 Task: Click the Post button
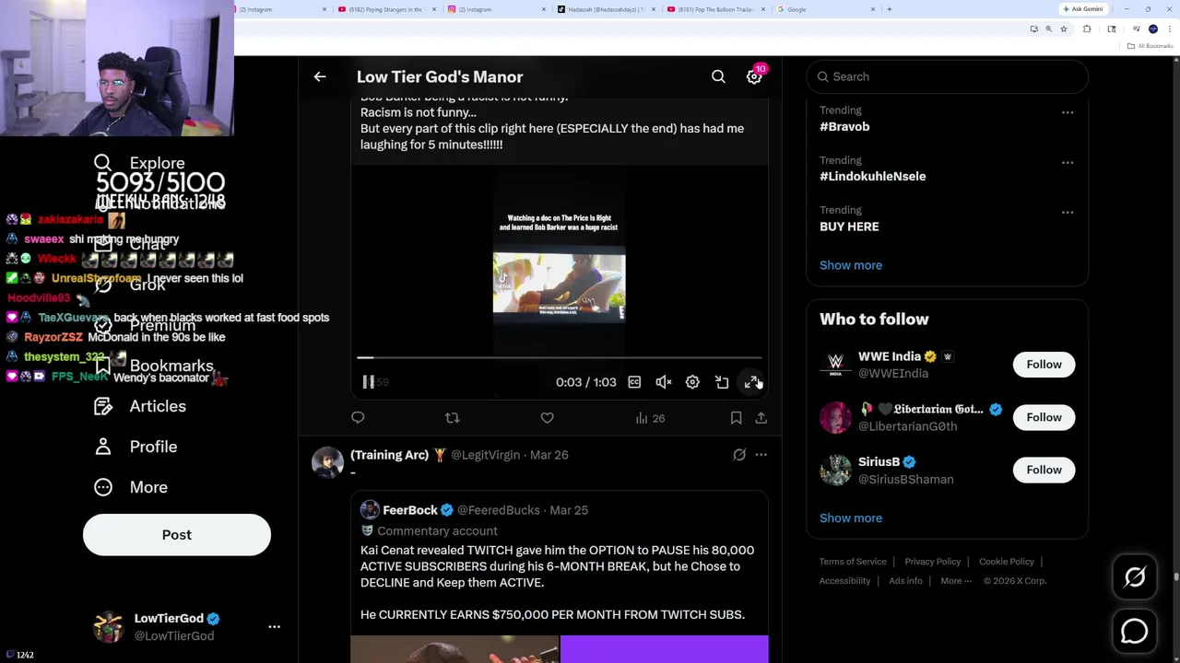[177, 535]
